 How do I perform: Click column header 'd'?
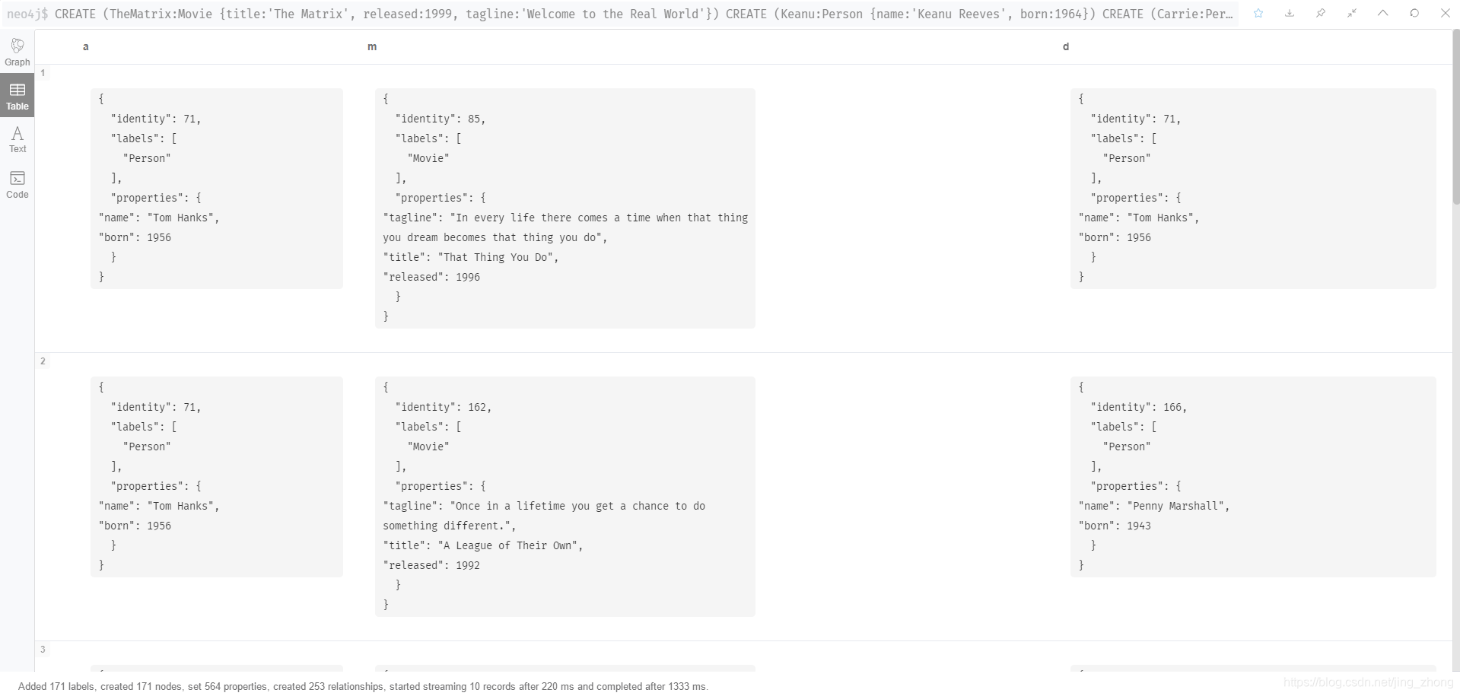1066,46
